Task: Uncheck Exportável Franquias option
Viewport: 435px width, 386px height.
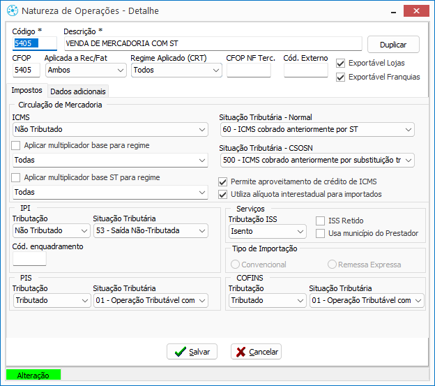Action: 340,77
